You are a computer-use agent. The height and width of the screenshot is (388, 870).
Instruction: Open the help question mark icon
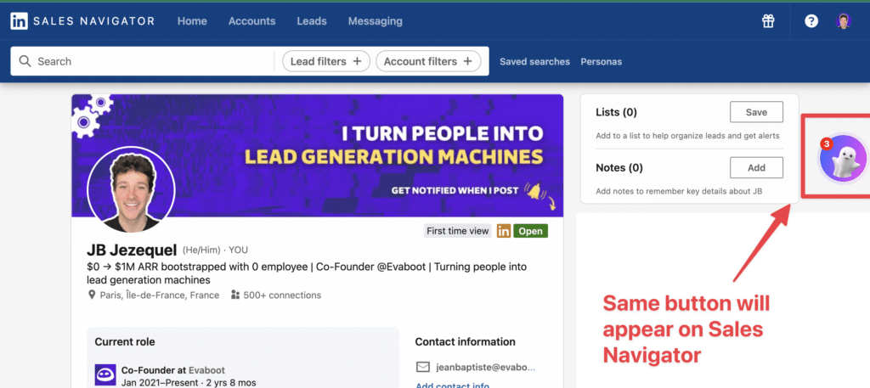click(811, 21)
